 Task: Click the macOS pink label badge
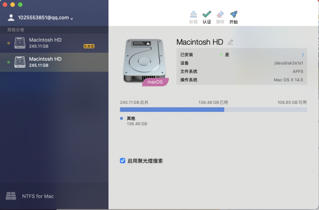(155, 82)
